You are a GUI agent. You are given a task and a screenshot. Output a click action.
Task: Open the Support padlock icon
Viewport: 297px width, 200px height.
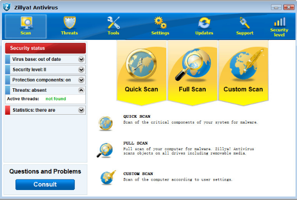point(245,23)
